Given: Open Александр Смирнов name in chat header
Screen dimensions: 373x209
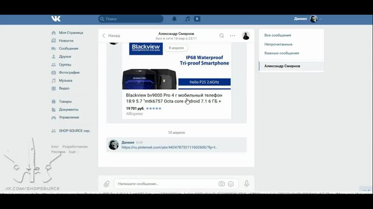Looking at the screenshot, I should click(176, 33).
